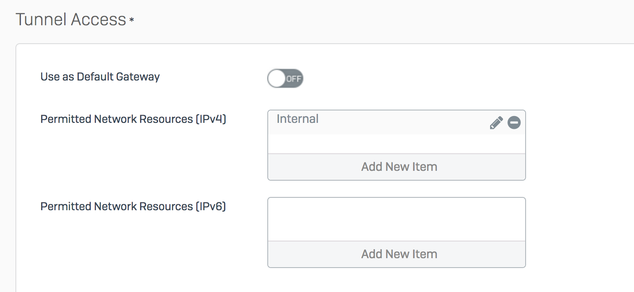This screenshot has height=292, width=634.
Task: Open editor for Internal via pencil
Action: tap(496, 123)
